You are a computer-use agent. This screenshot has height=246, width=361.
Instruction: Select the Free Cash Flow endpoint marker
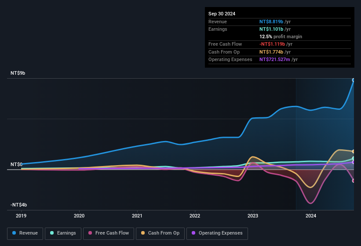[x=354, y=181]
